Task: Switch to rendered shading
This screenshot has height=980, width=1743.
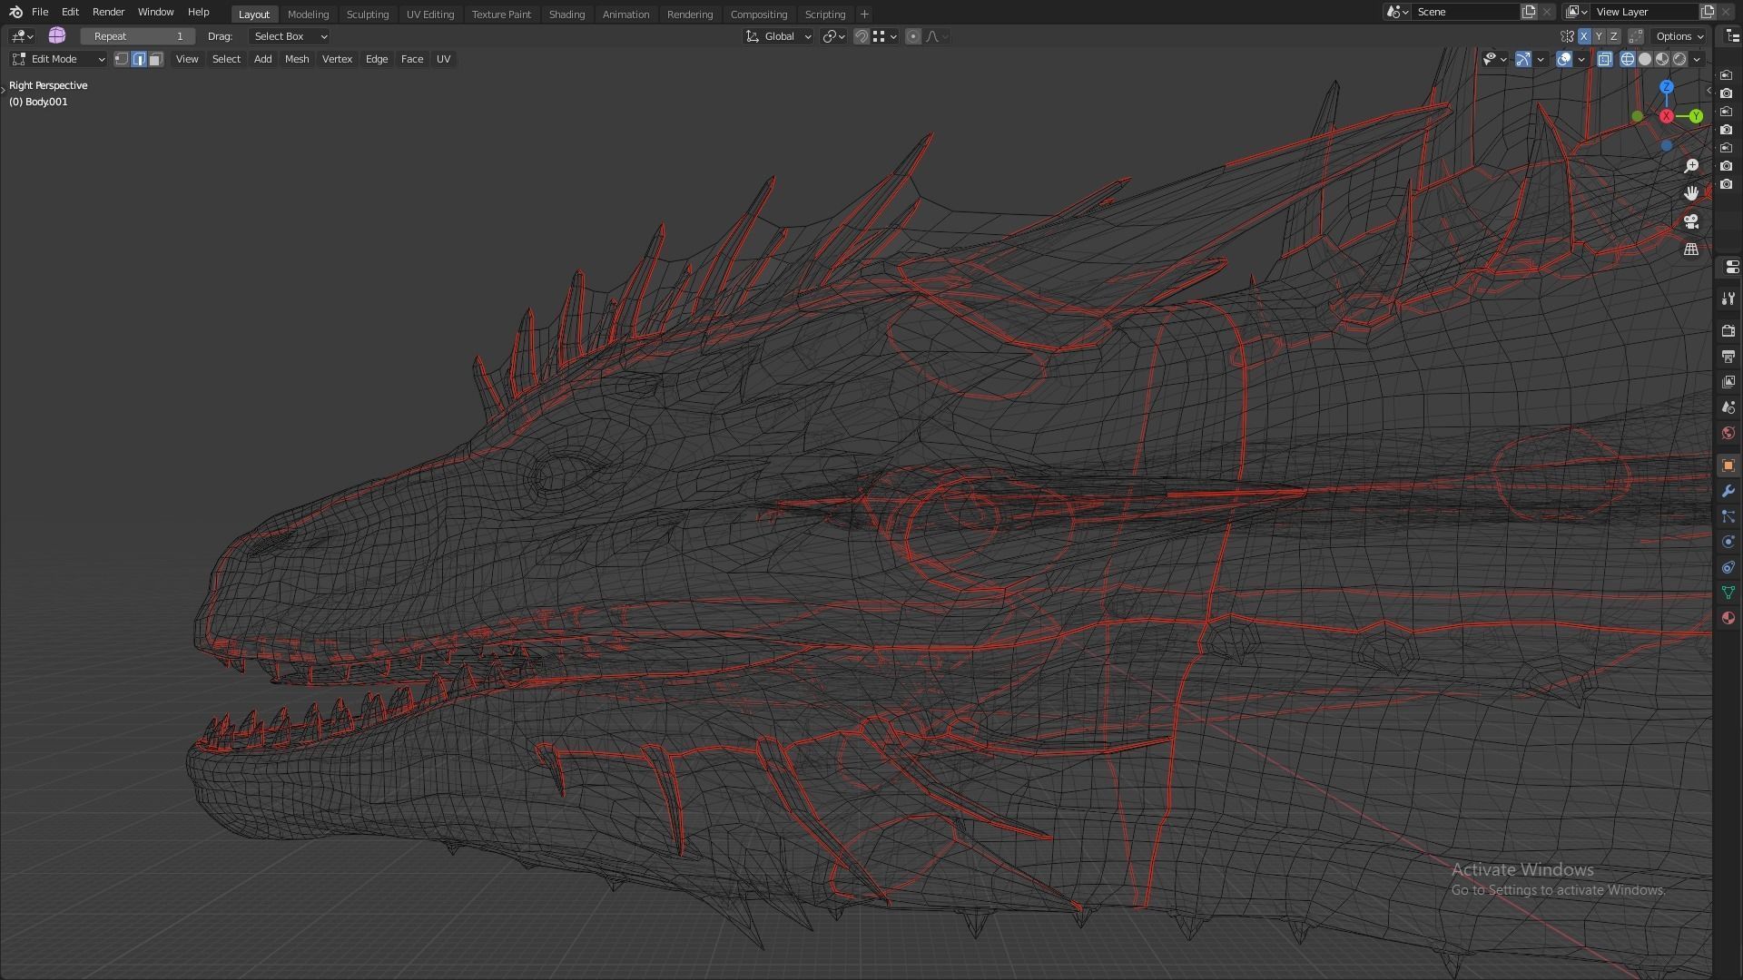Action: tap(1679, 59)
